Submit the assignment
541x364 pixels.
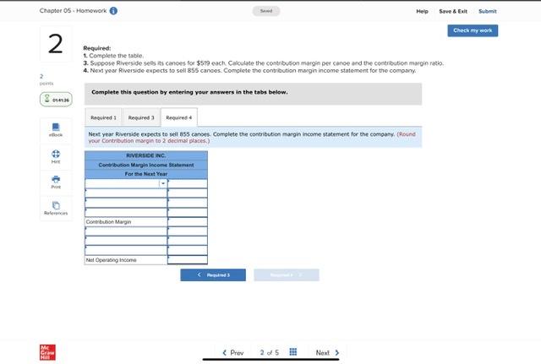point(488,11)
